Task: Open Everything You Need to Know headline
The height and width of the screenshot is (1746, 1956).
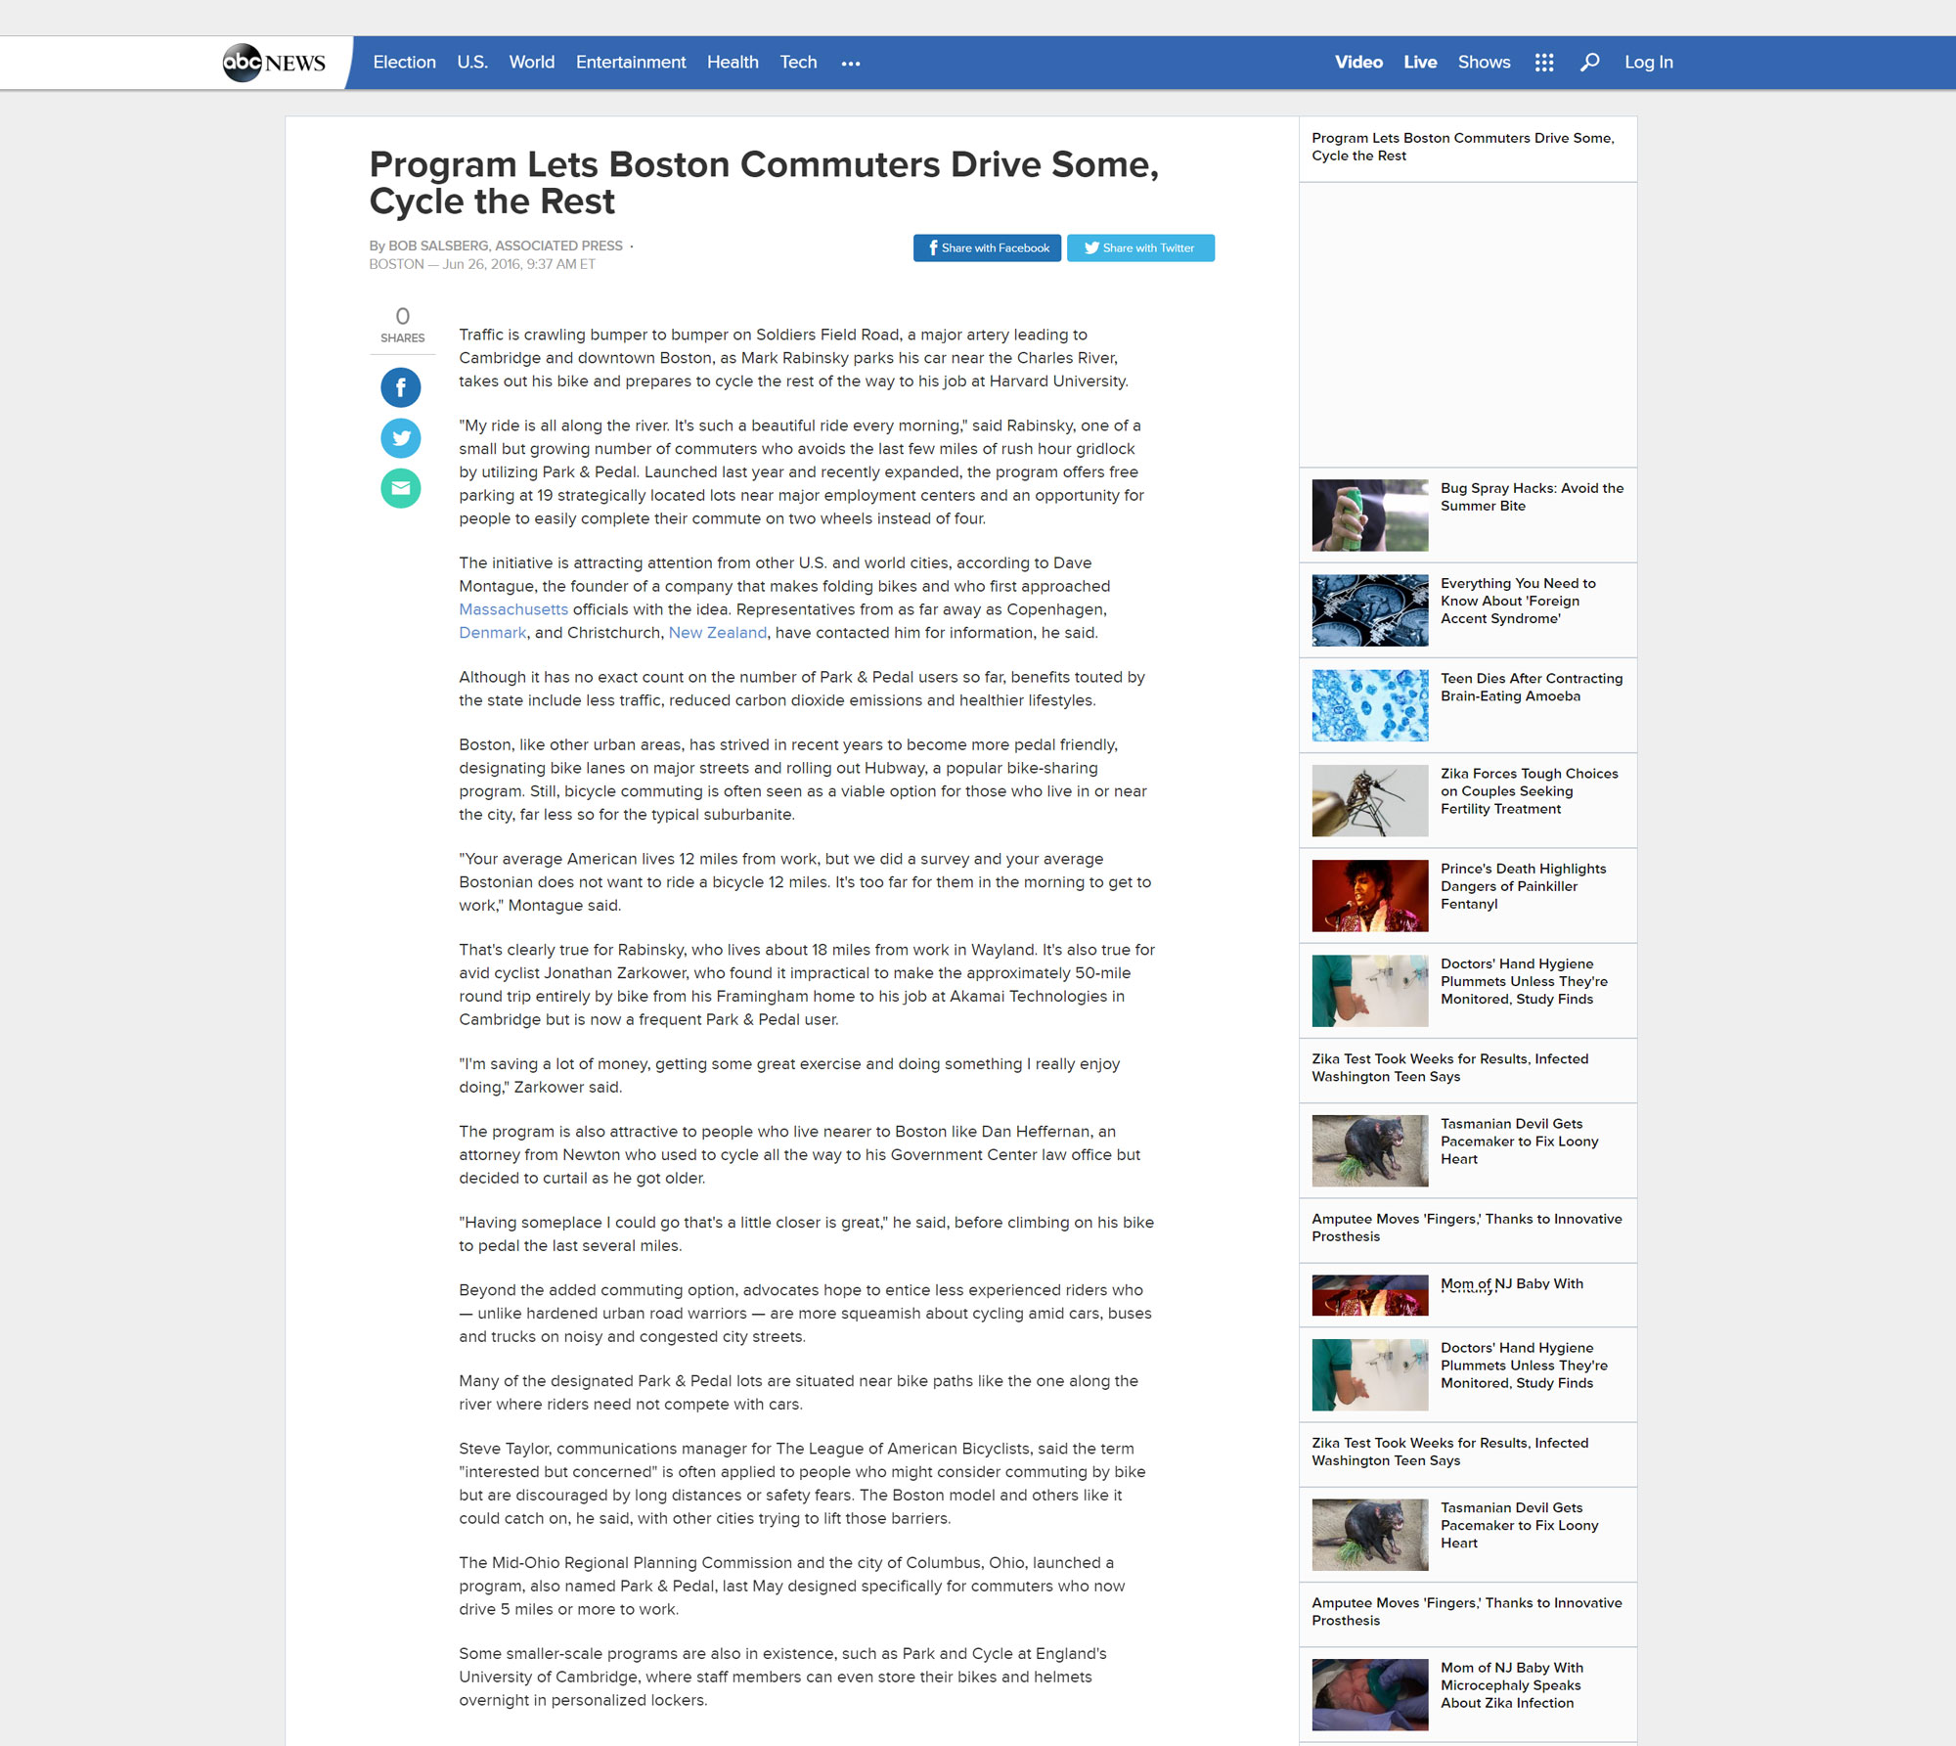Action: point(1518,601)
